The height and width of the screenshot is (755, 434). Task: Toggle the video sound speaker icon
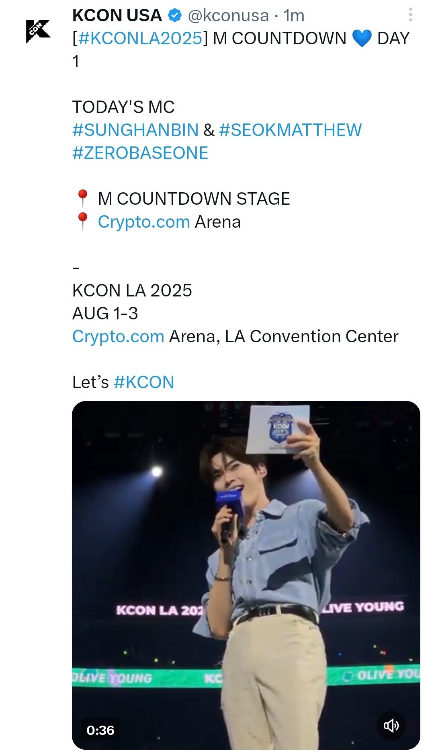click(x=391, y=725)
